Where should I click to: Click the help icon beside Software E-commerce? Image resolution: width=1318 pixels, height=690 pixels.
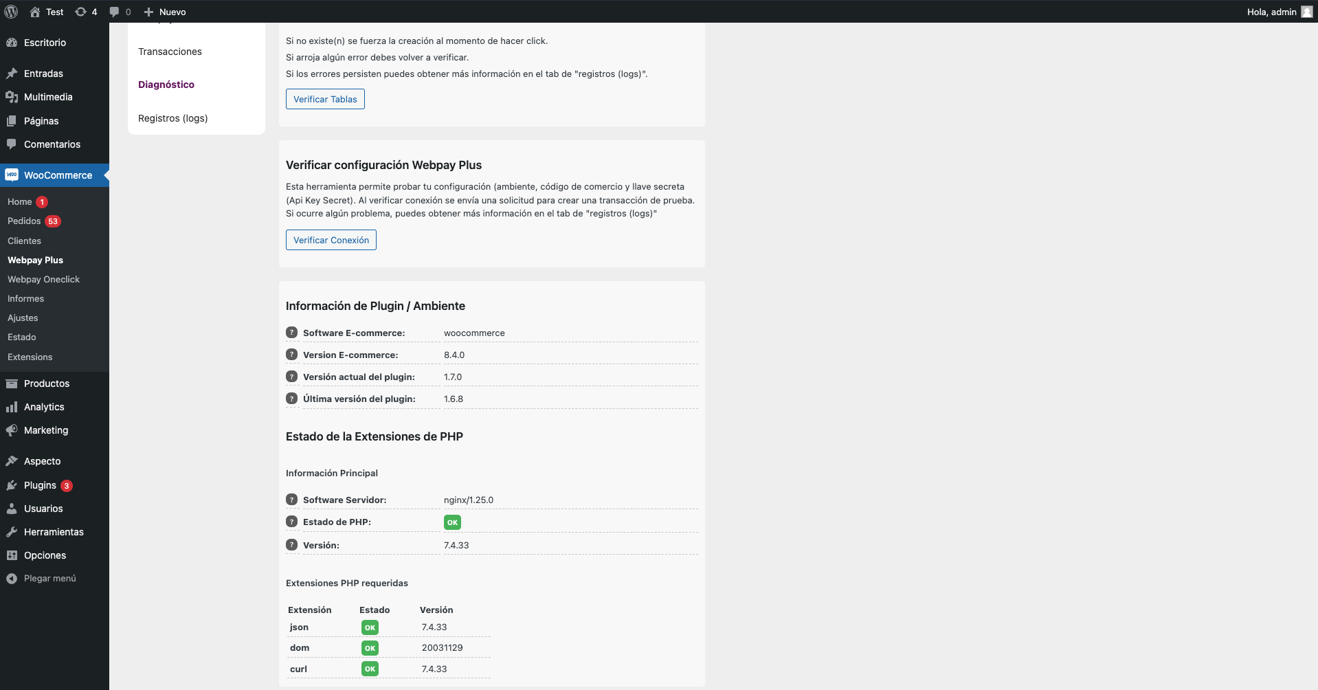tap(291, 333)
